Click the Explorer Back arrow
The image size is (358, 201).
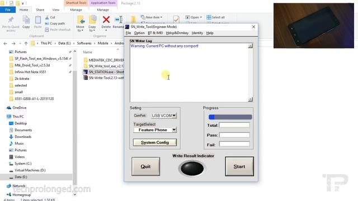pos(6,44)
